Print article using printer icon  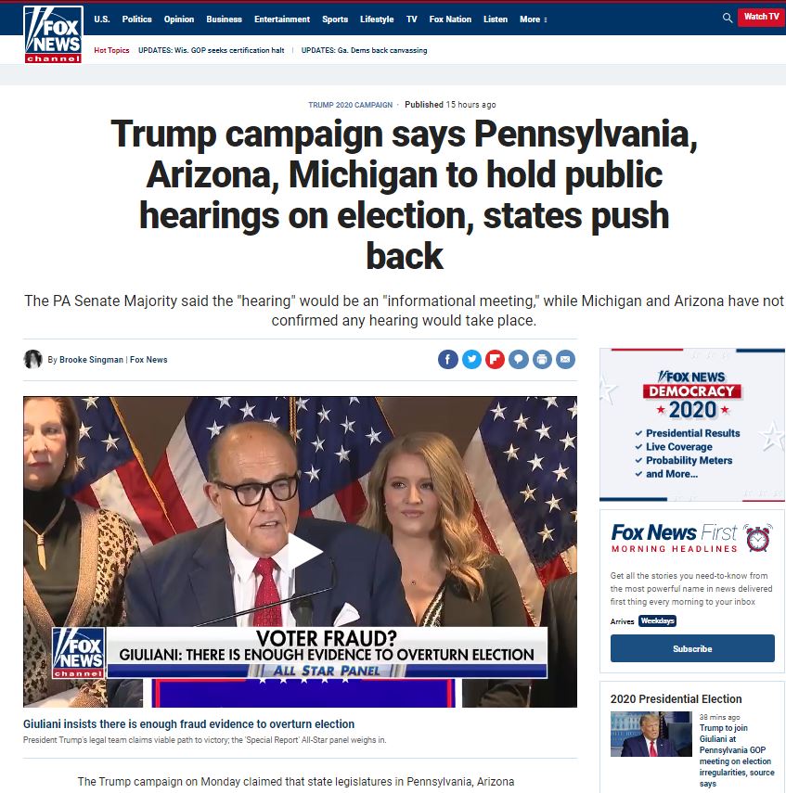pyautogui.click(x=542, y=360)
